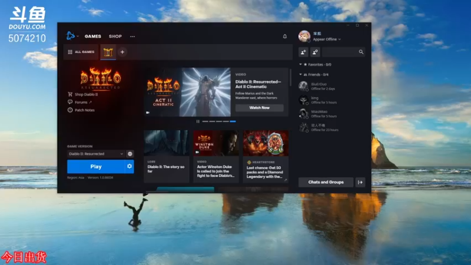Open the Forums link
471x265 pixels.
(x=80, y=102)
